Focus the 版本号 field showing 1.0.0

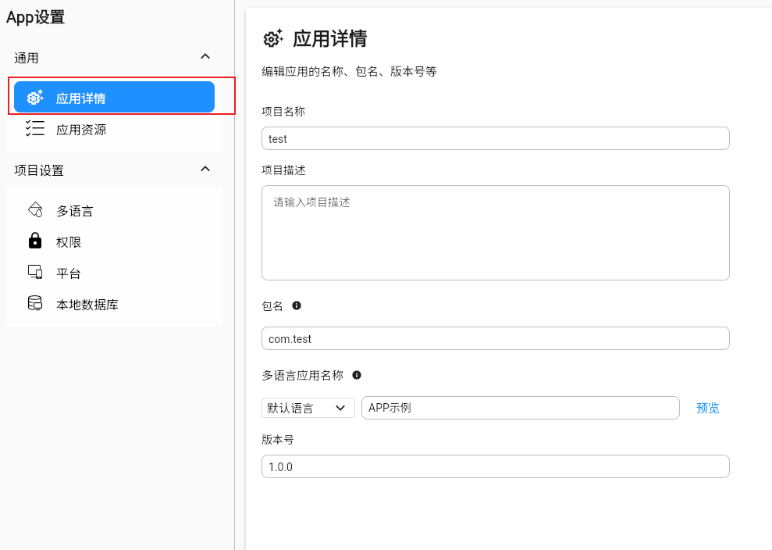pos(496,466)
